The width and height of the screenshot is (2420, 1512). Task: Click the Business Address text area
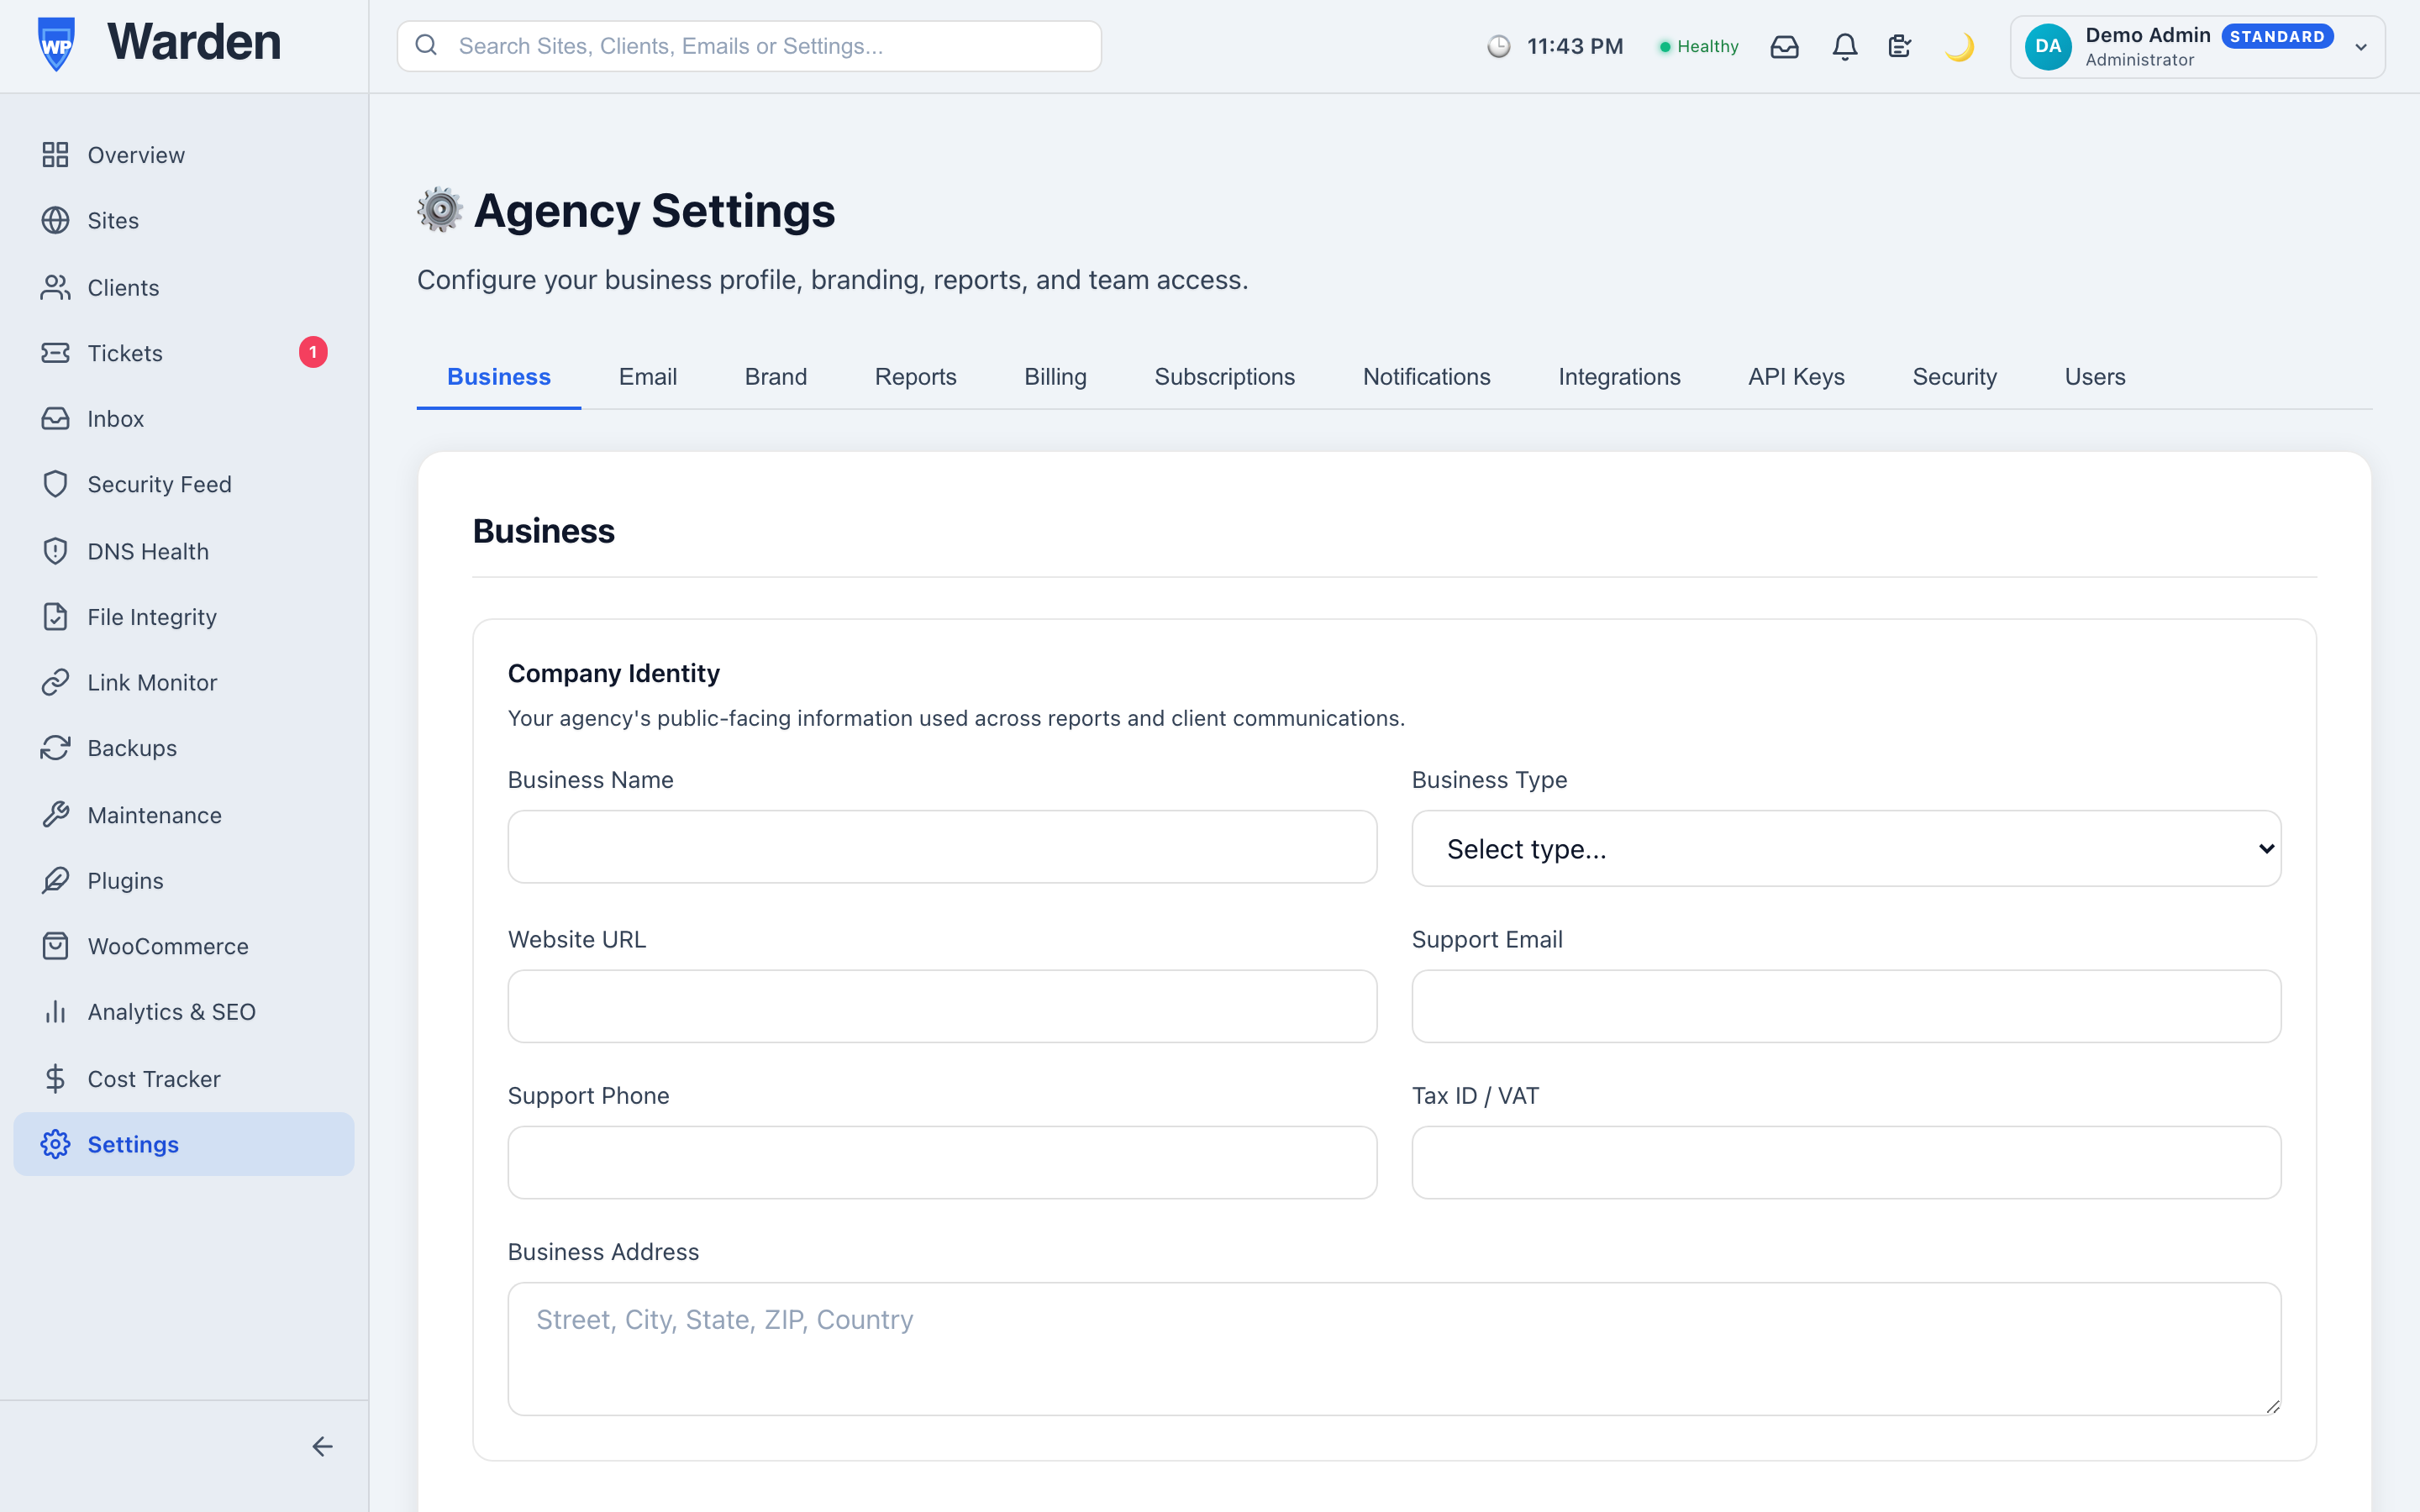pos(1394,1348)
